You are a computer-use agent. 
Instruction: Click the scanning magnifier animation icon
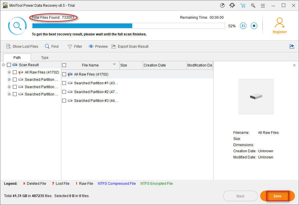(17, 26)
